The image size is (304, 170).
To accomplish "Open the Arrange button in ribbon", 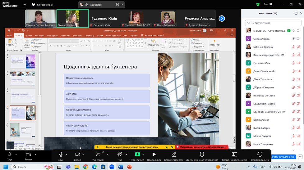I will tap(153, 43).
